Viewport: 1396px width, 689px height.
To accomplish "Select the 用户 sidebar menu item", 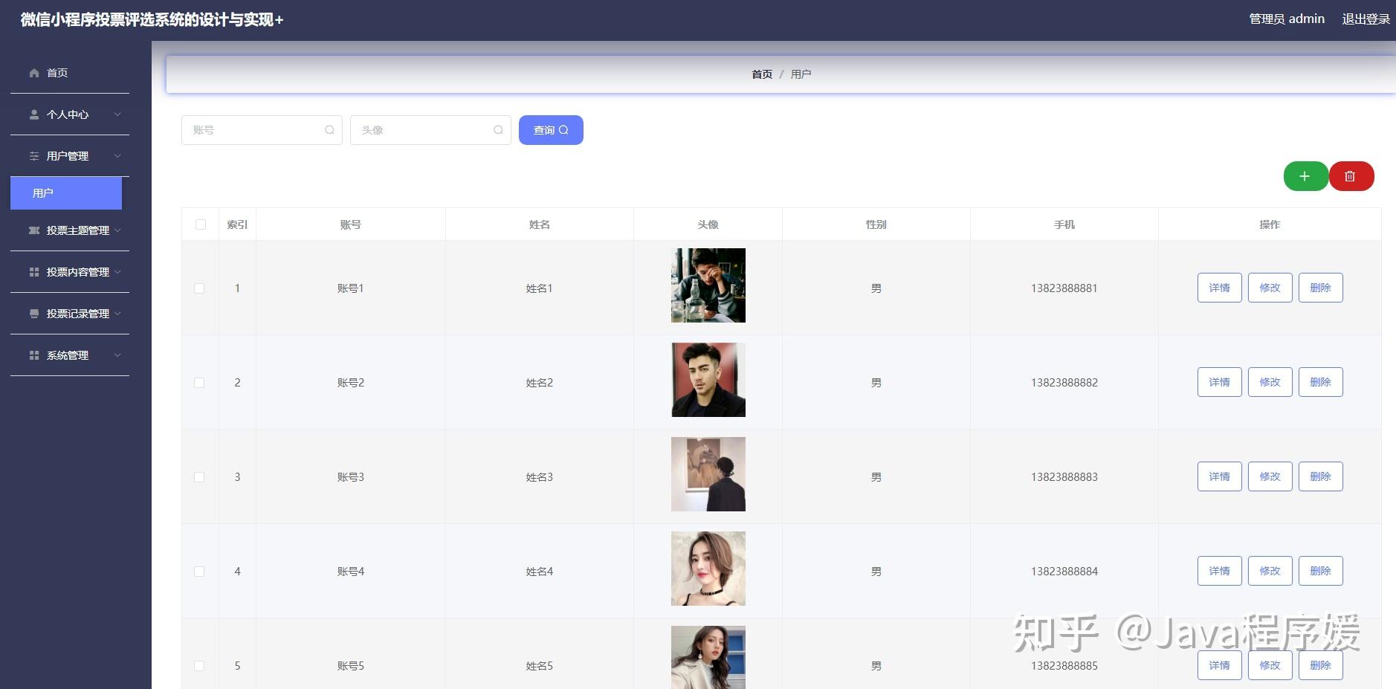I will click(x=66, y=193).
